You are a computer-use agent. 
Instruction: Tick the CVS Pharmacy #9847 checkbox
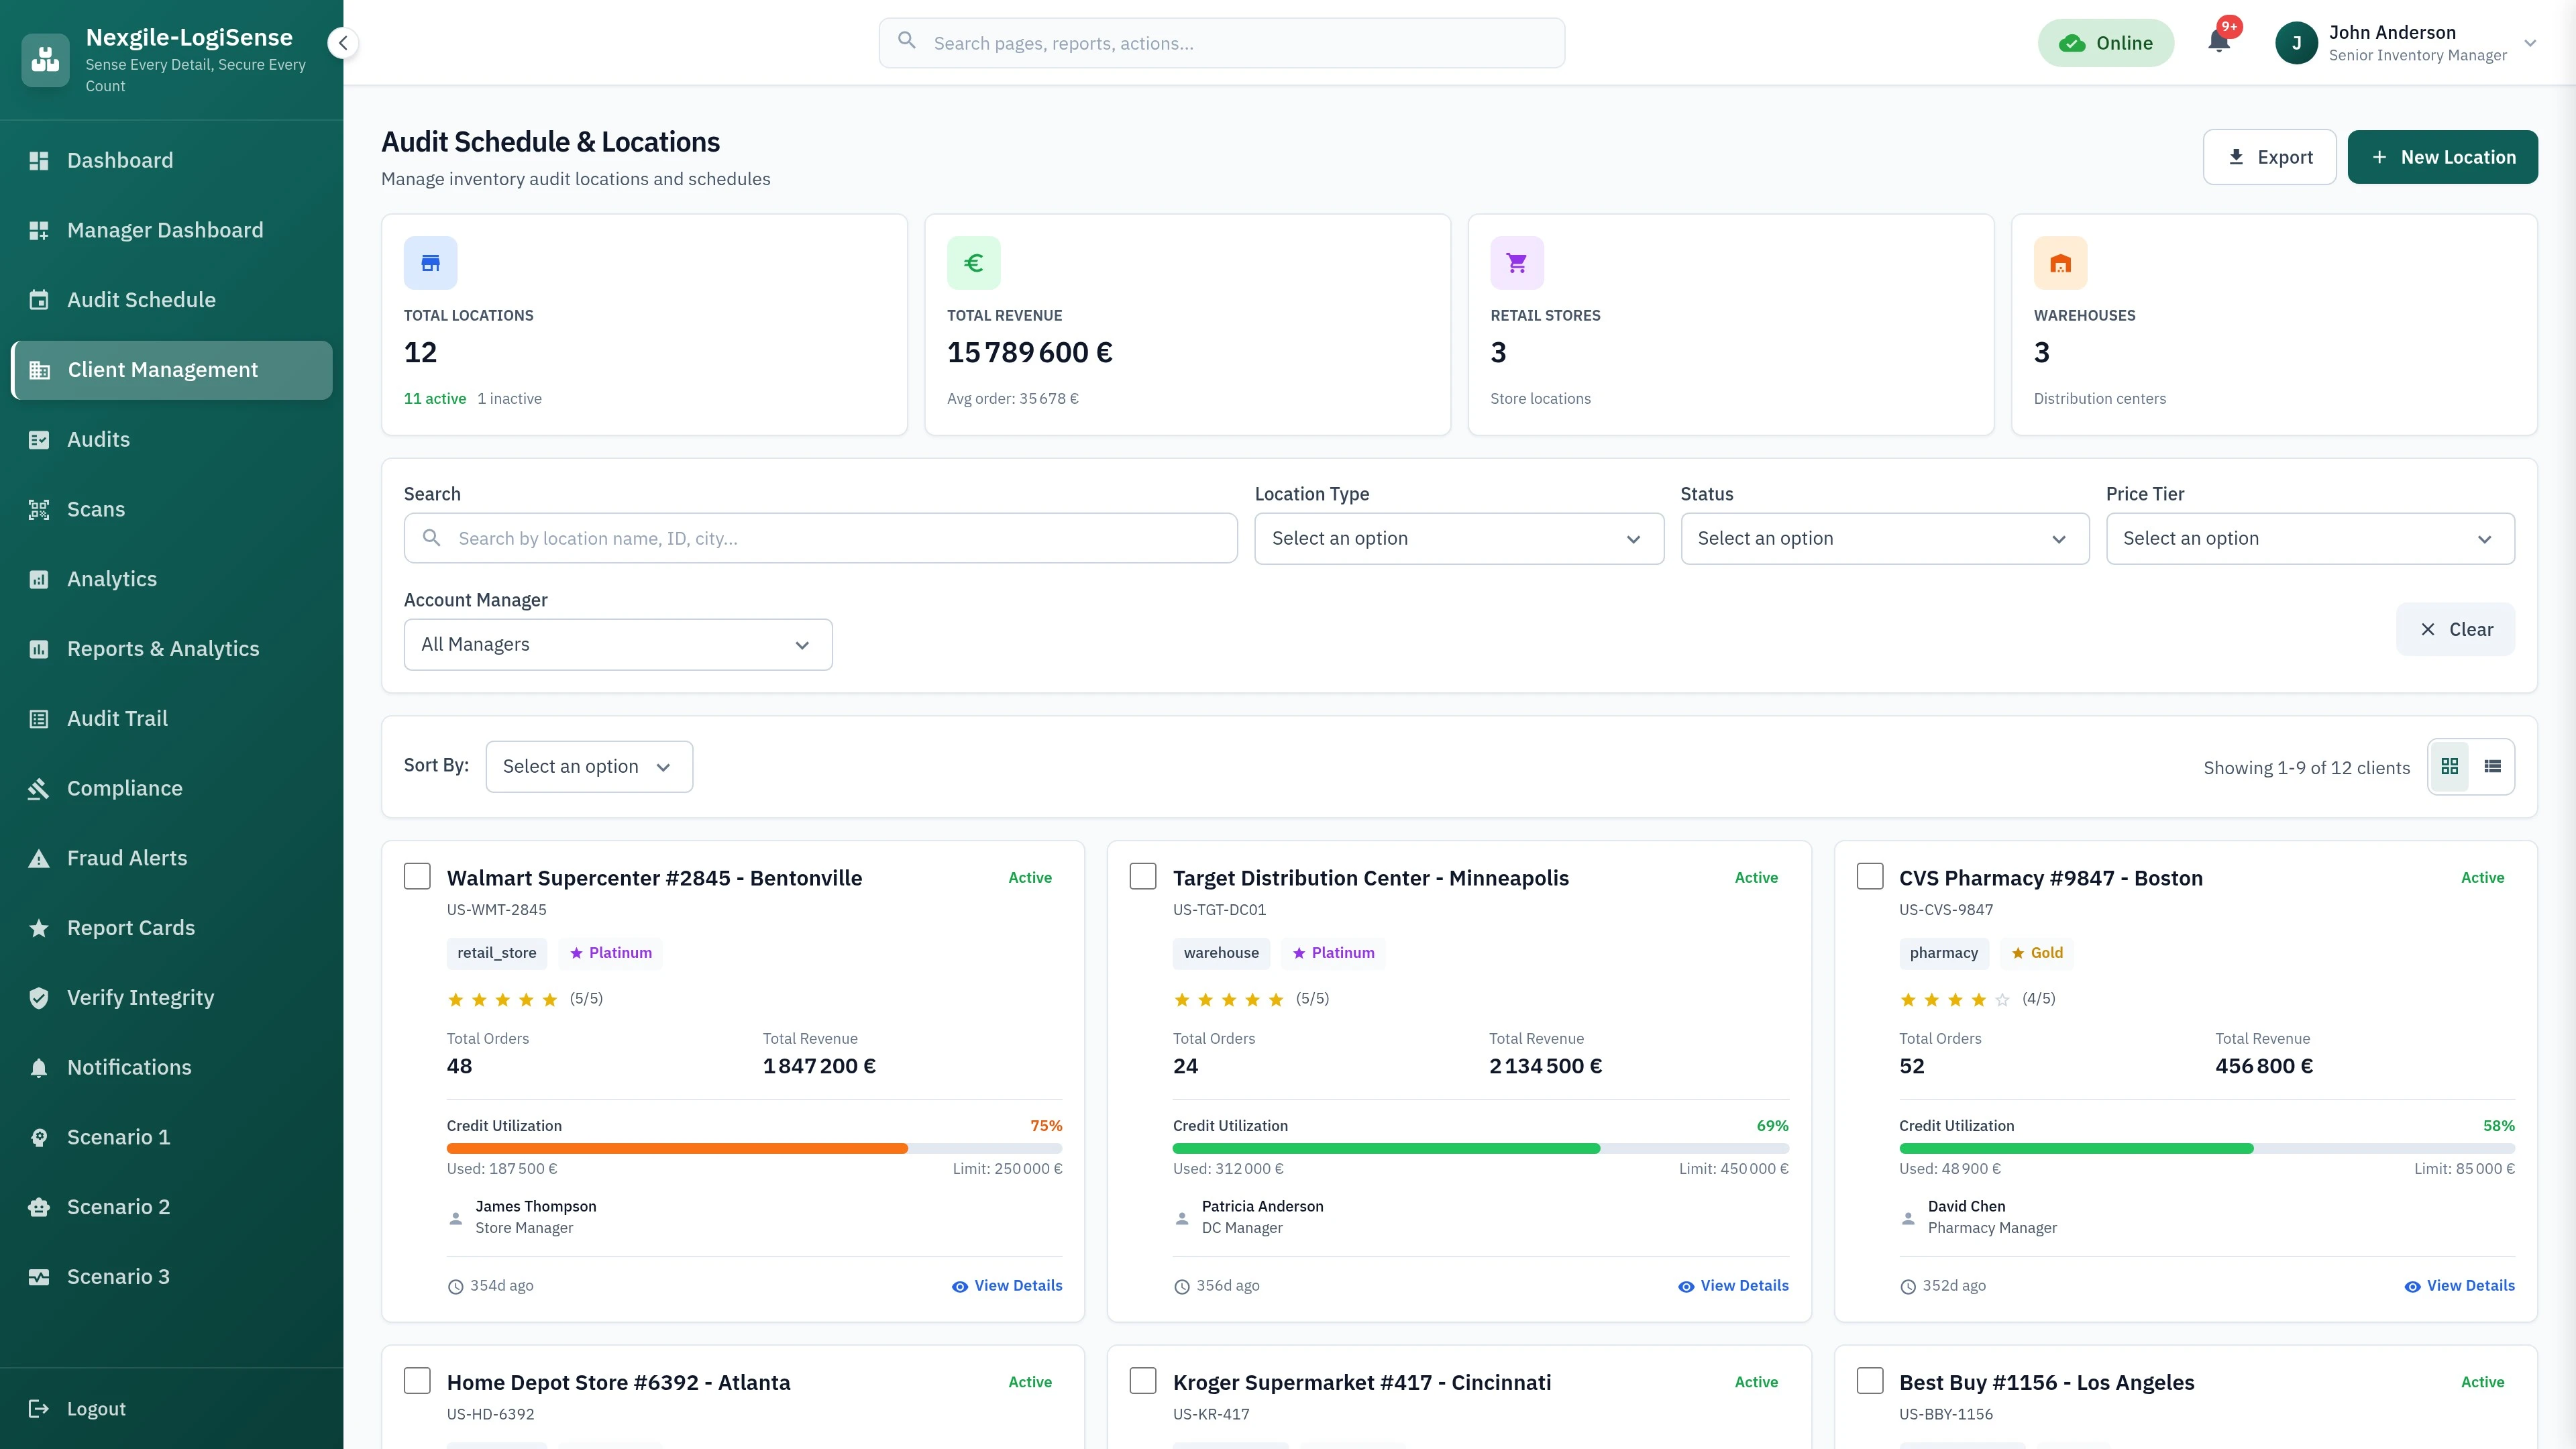tap(1870, 875)
